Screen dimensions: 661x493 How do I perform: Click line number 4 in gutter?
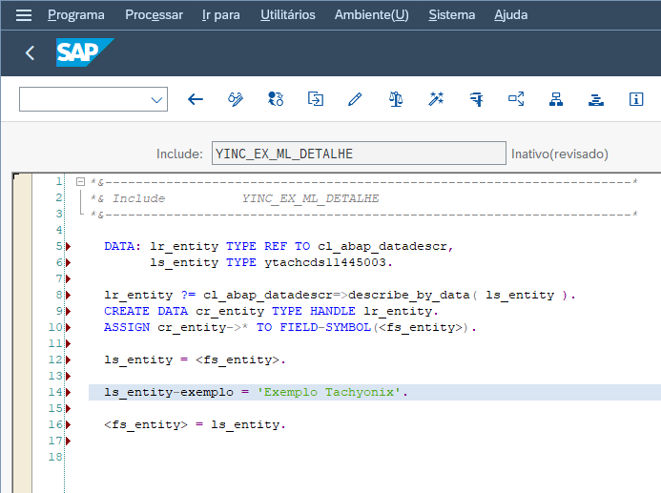(x=59, y=230)
